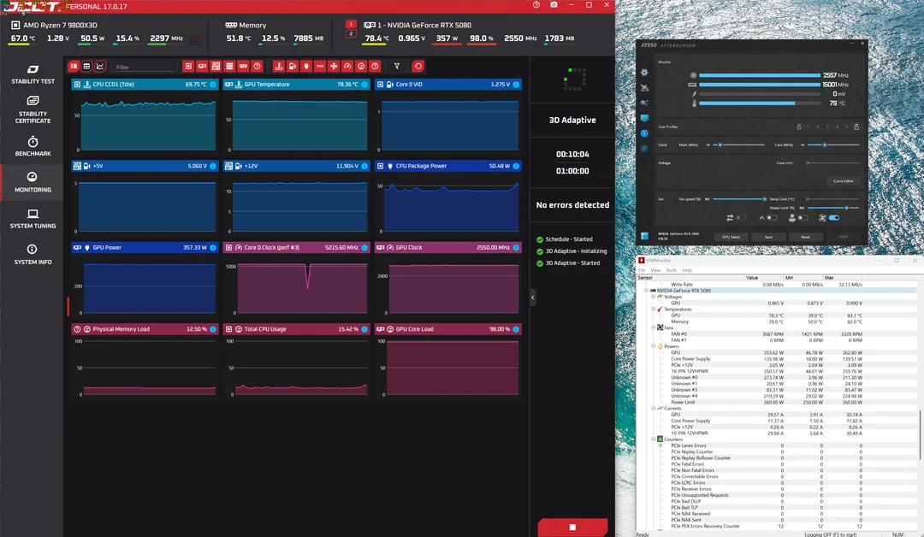Image resolution: width=924 pixels, height=537 pixels.
Task: Show info for CPU Package Power graph
Action: point(516,166)
